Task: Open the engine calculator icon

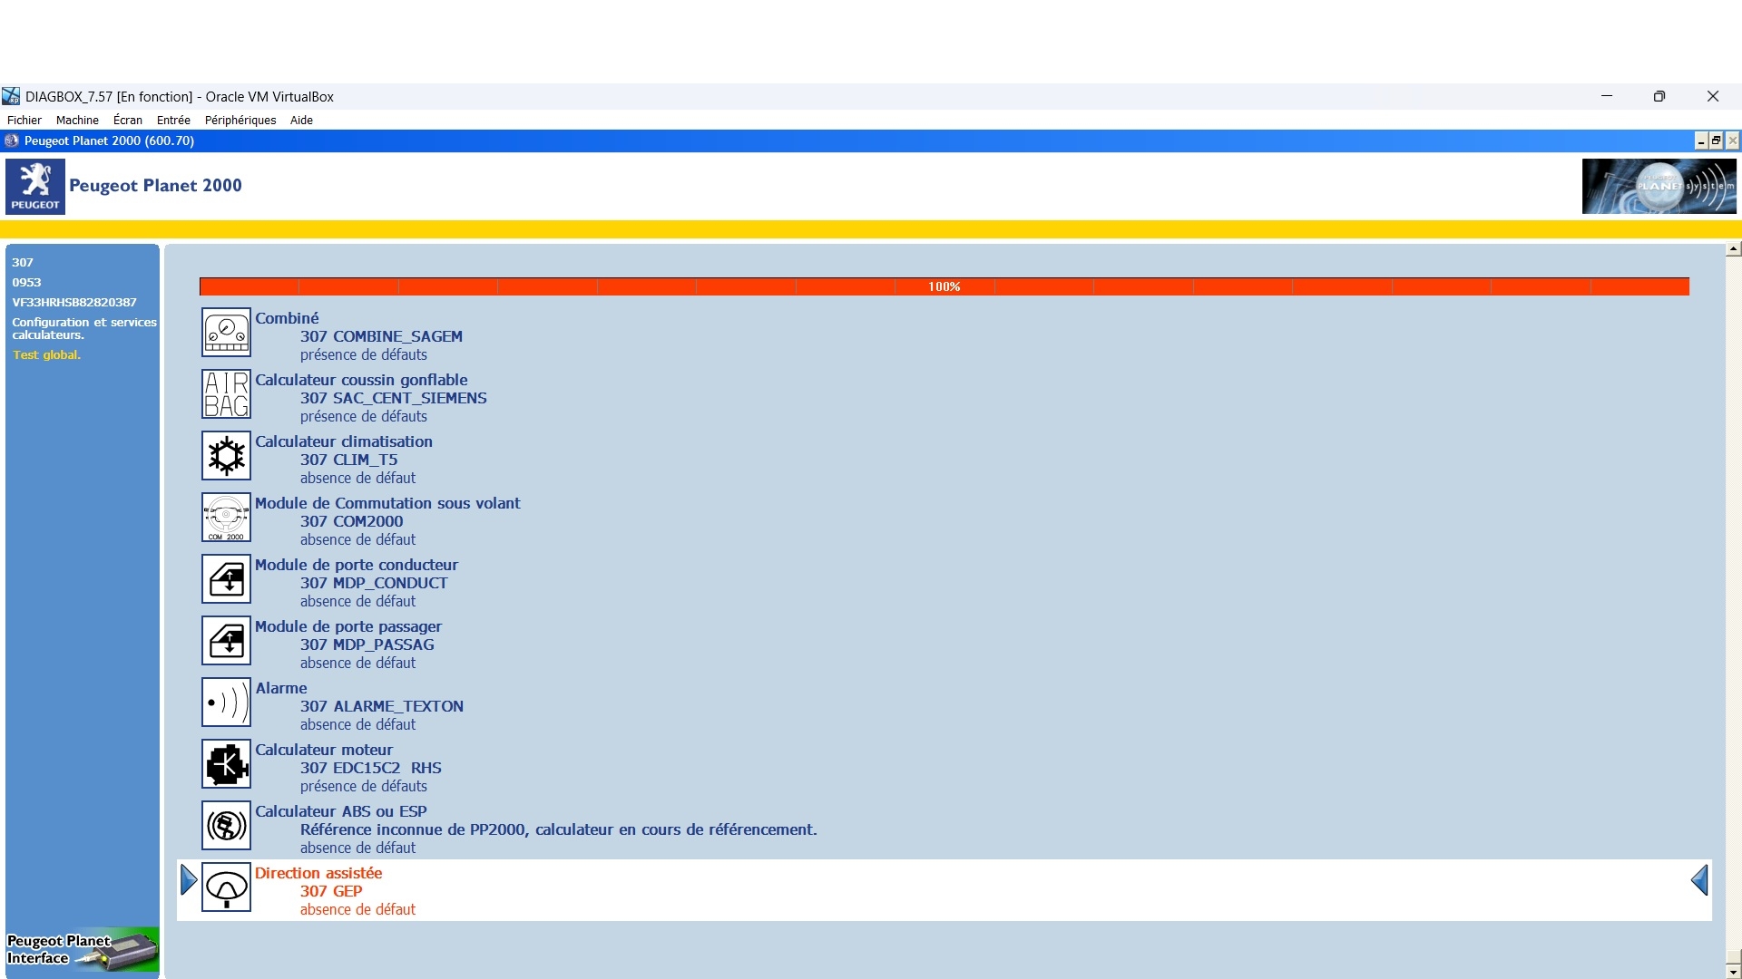Action: click(x=226, y=764)
